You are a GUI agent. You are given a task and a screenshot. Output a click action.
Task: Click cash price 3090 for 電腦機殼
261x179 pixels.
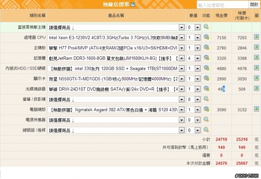click(221, 110)
